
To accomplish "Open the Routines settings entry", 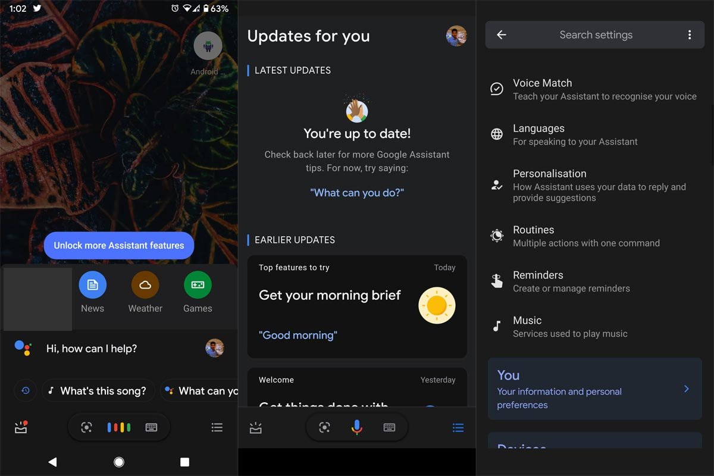I will pyautogui.click(x=586, y=236).
